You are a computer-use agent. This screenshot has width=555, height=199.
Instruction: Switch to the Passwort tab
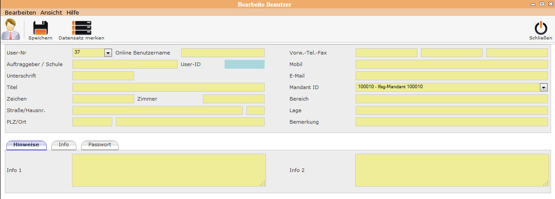(99, 145)
